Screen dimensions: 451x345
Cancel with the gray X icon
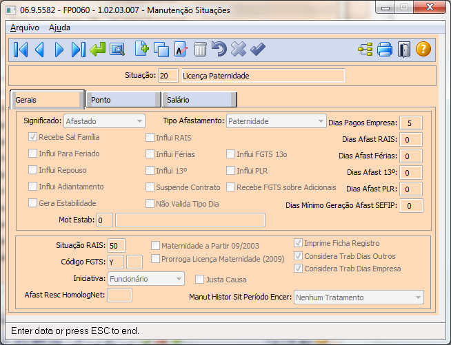[239, 49]
